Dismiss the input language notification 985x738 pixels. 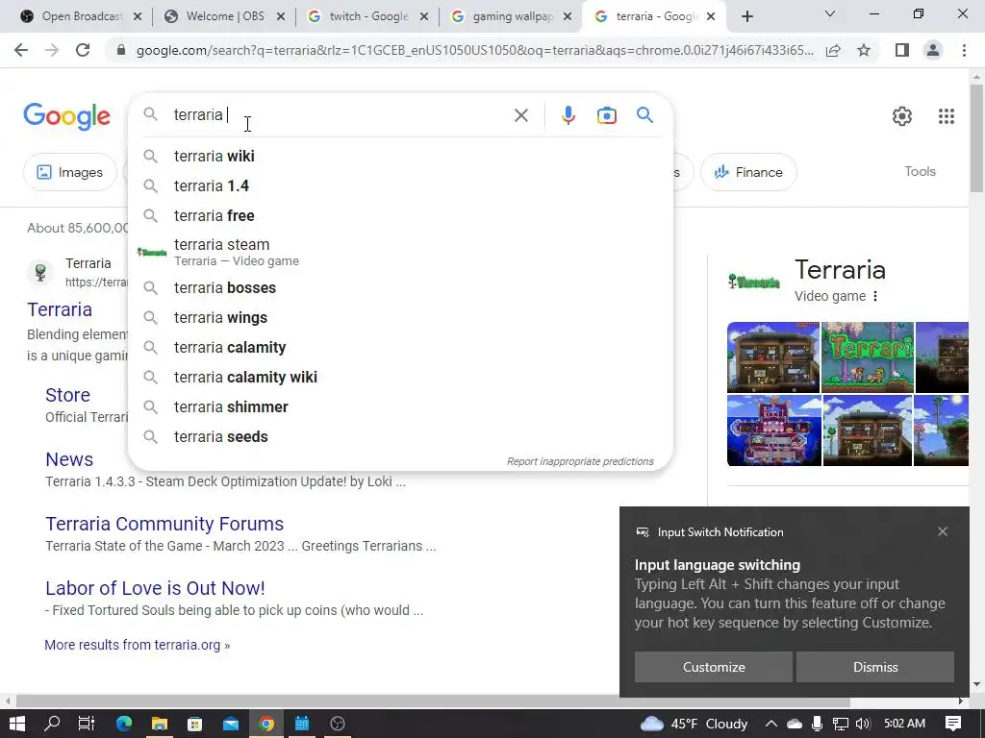pyautogui.click(x=875, y=667)
